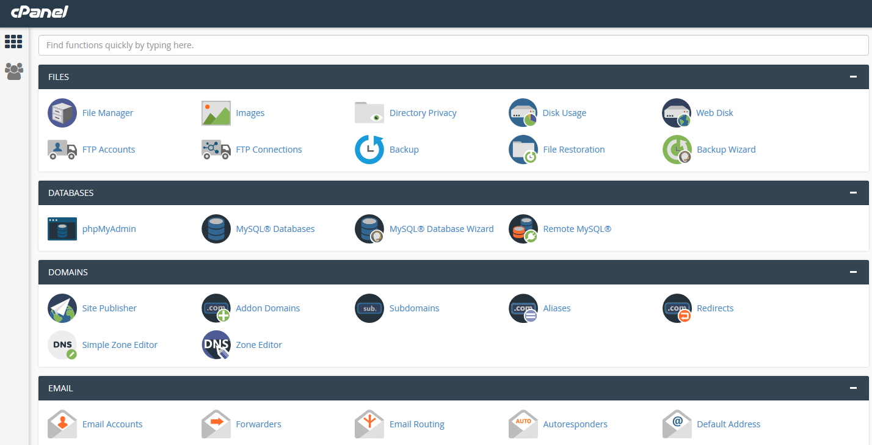
Task: Open the Zone Editor link
Action: 259,345
